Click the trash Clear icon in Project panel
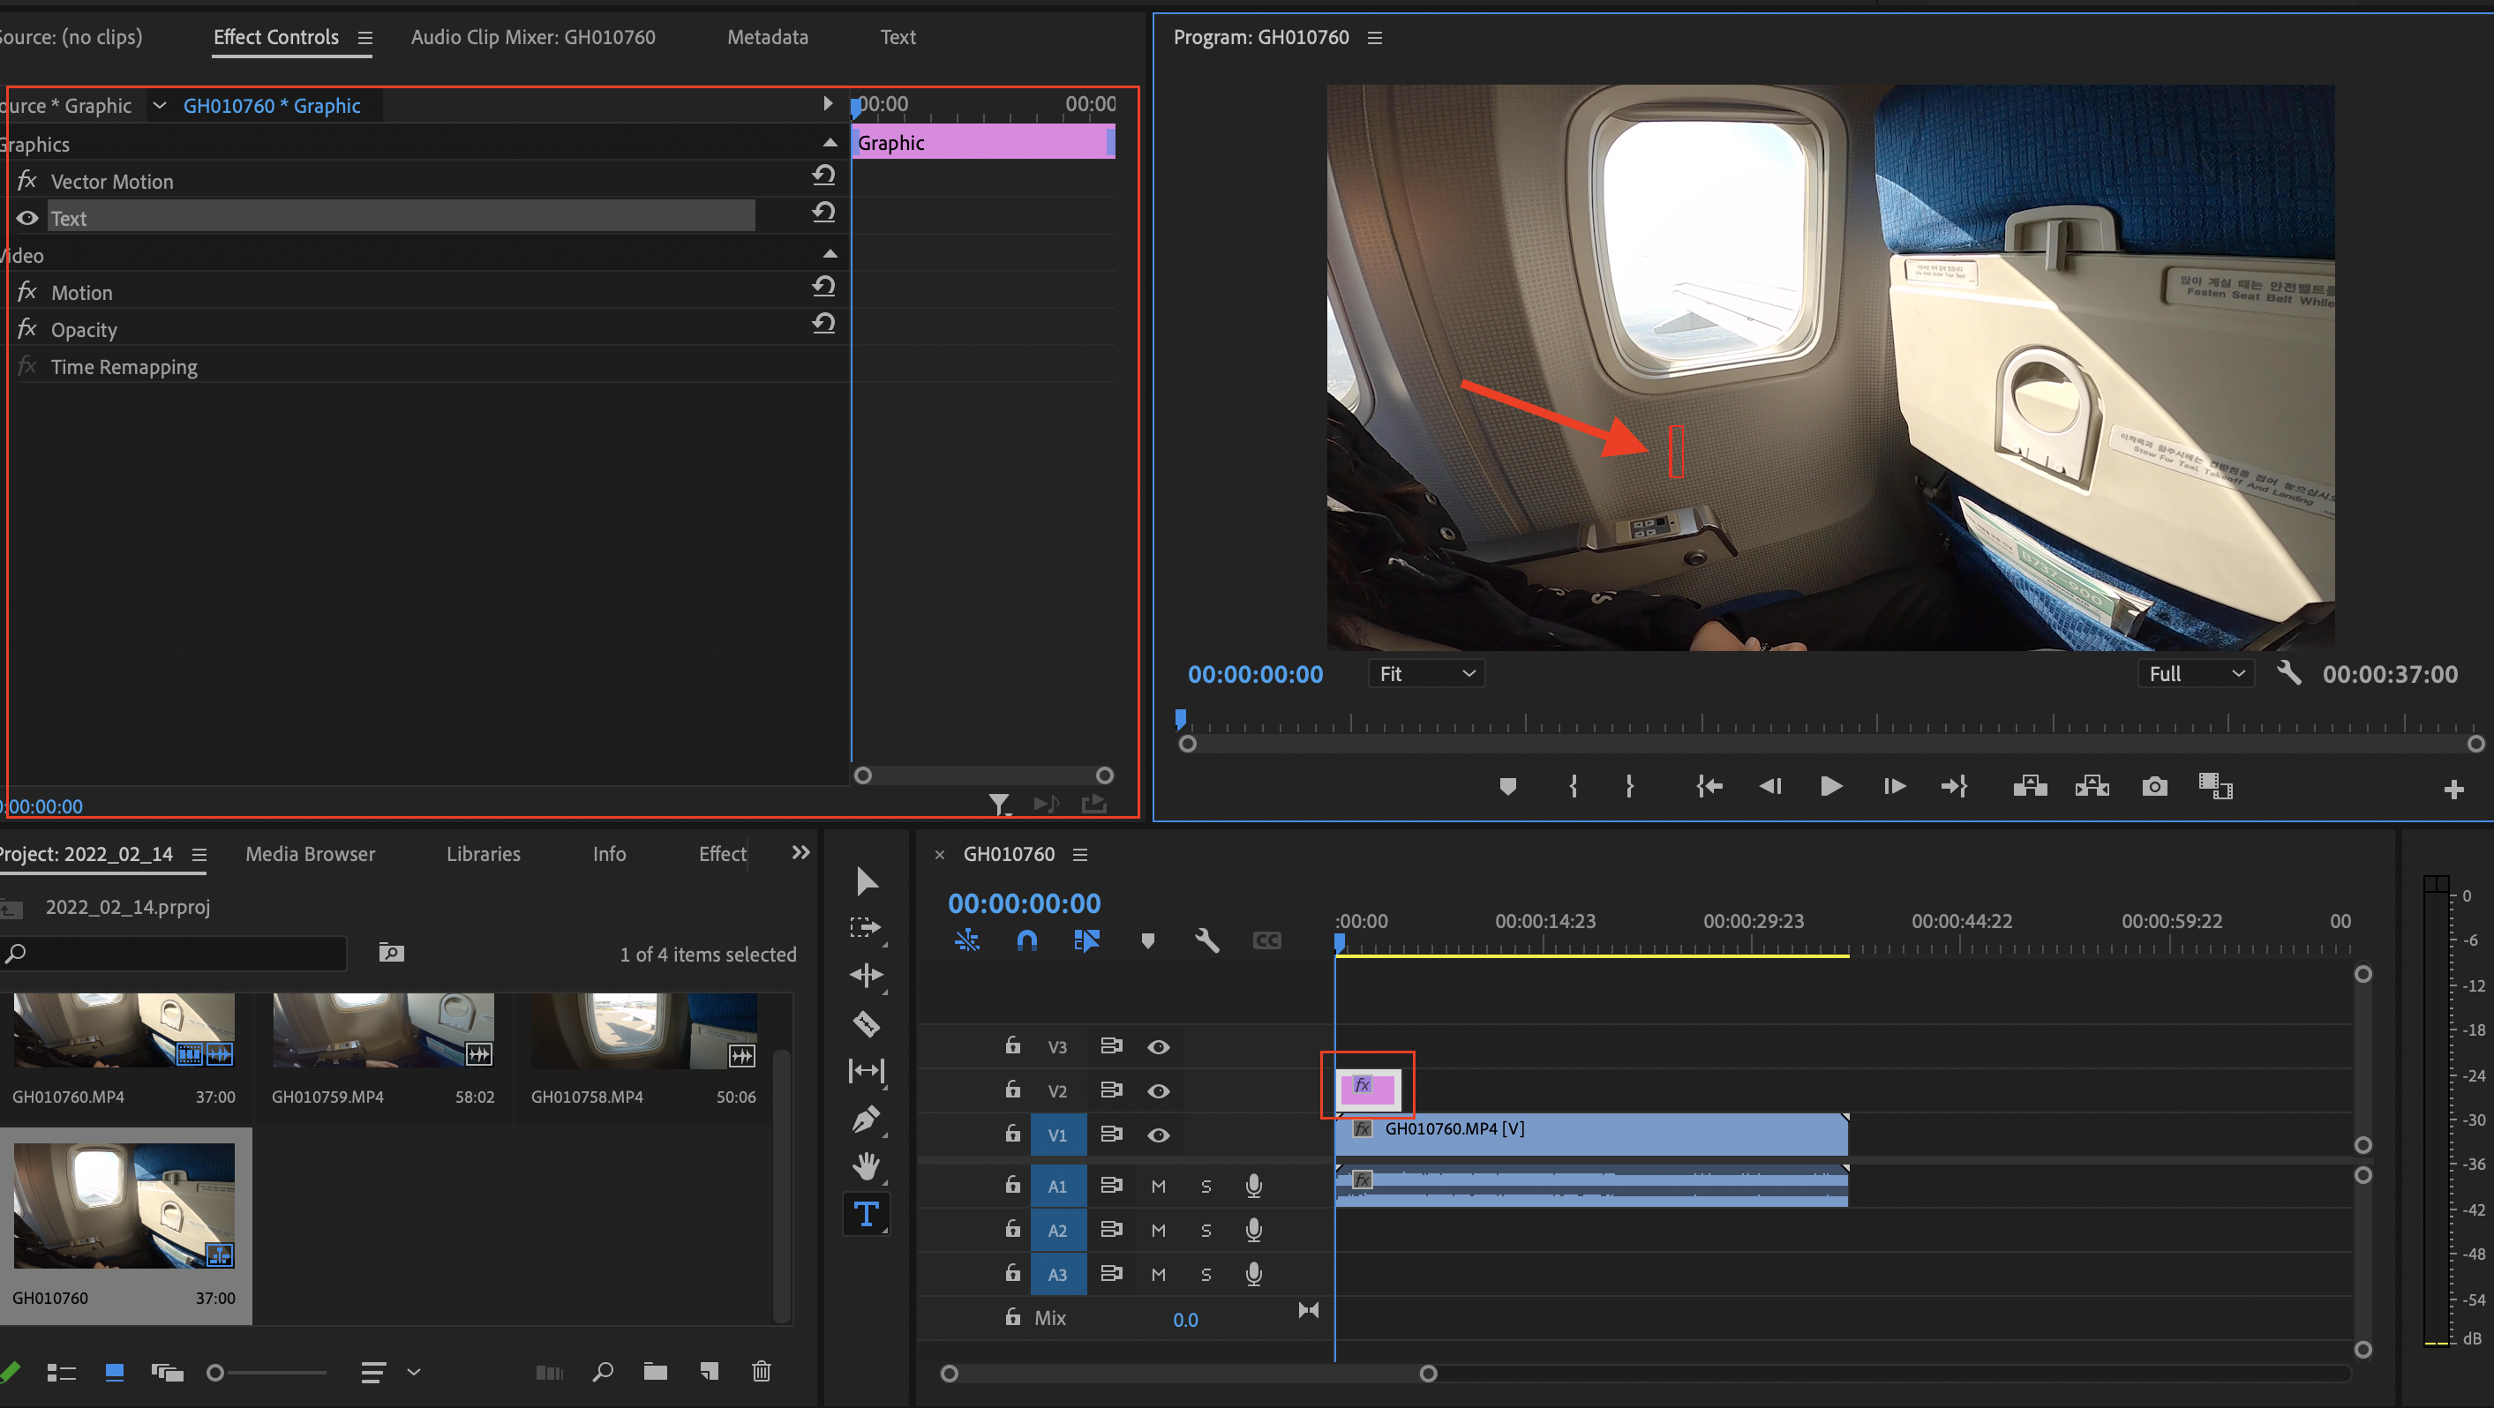The width and height of the screenshot is (2494, 1408). tap(761, 1371)
